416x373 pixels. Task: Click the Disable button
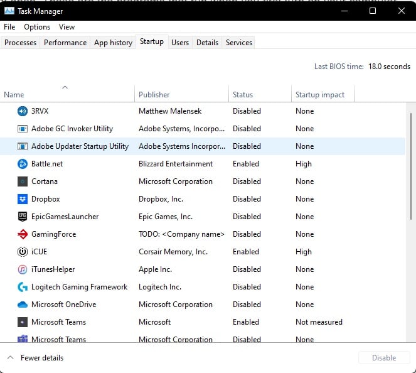(384, 357)
